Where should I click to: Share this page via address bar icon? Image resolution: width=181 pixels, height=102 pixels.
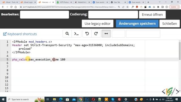click(123, 7)
